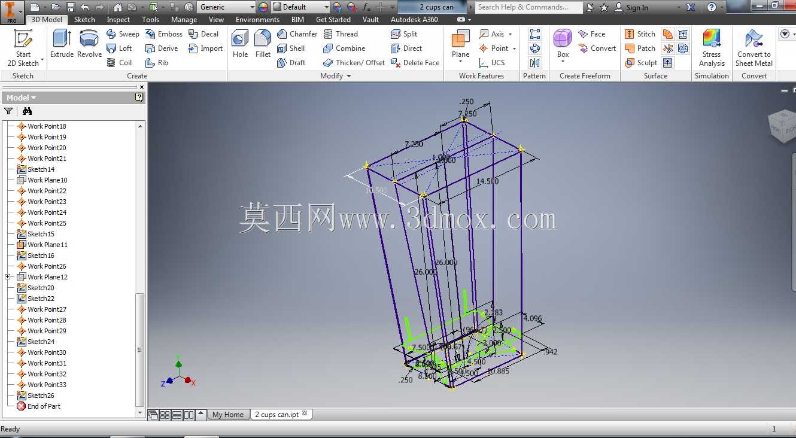Open the My Home document tab
796x438 pixels.
228,415
